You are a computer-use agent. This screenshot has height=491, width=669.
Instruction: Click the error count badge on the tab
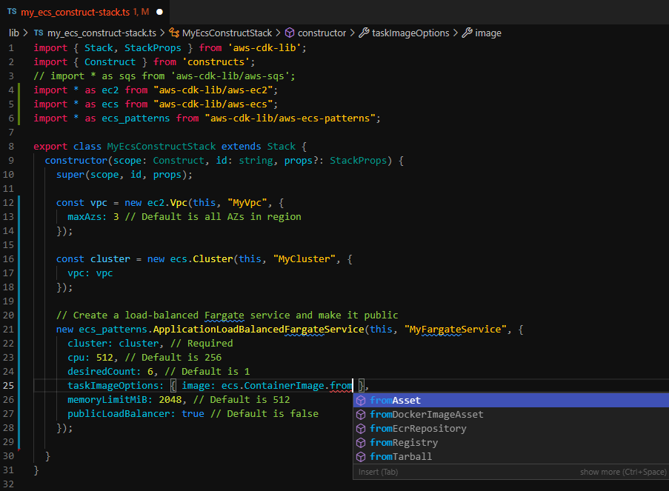point(142,12)
